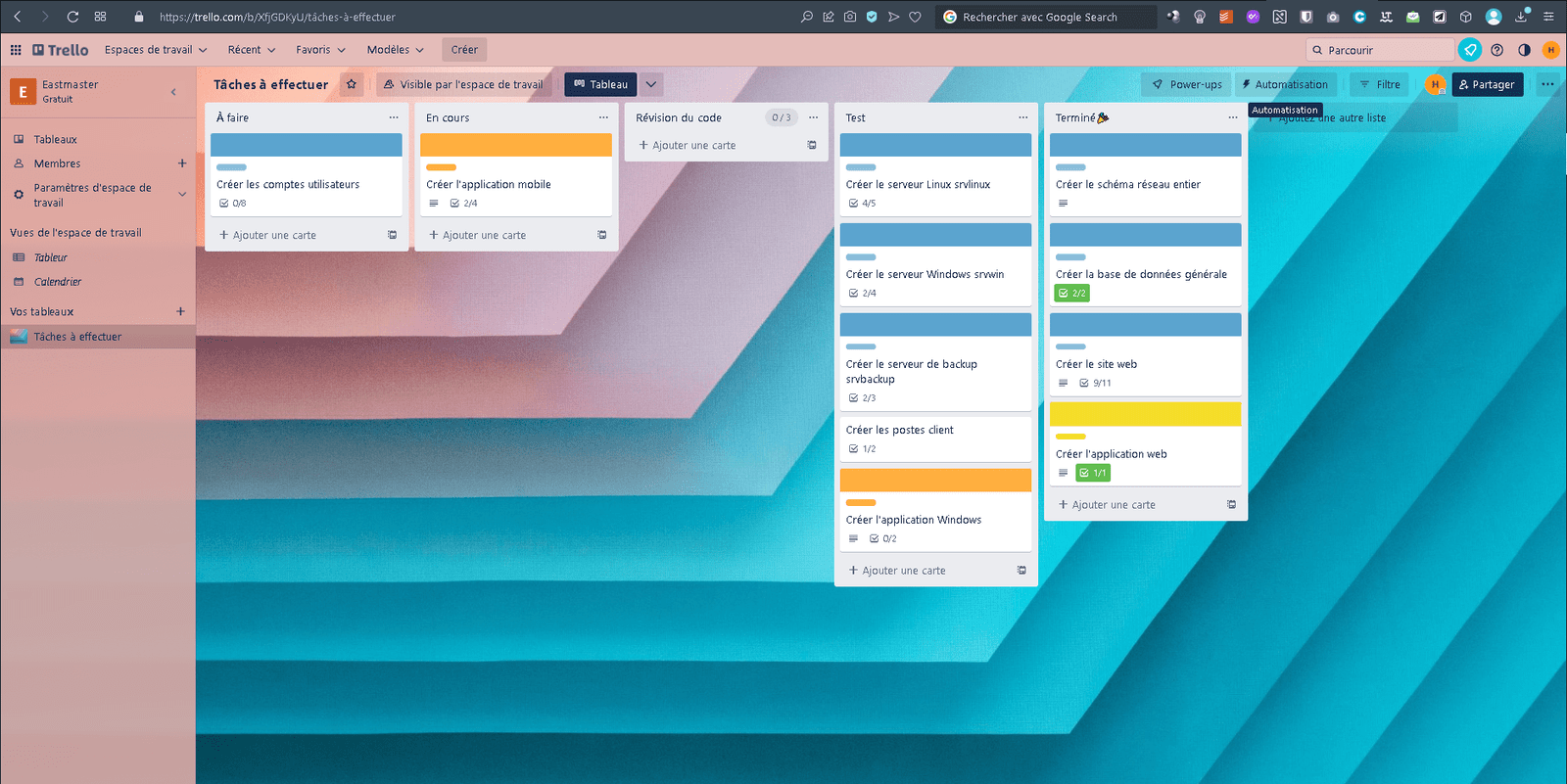
Task: Go back in the browser
Action: click(18, 17)
